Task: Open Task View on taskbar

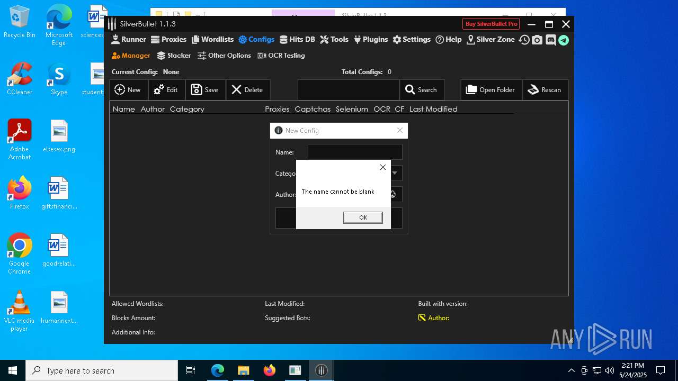Action: 191,370
